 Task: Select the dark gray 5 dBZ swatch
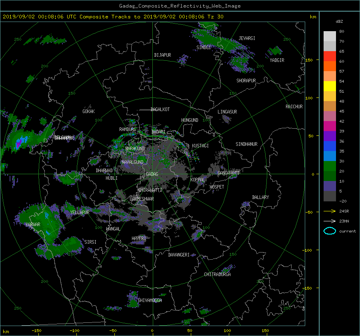tap(330, 196)
